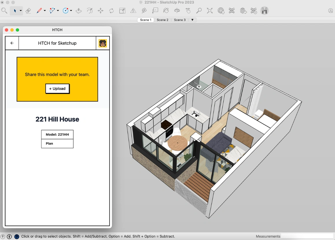Switch to the Scene 1 tab
335x240 pixels.
tap(146, 20)
